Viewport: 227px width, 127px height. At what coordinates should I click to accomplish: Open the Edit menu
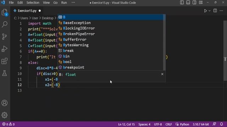pos(20,2)
